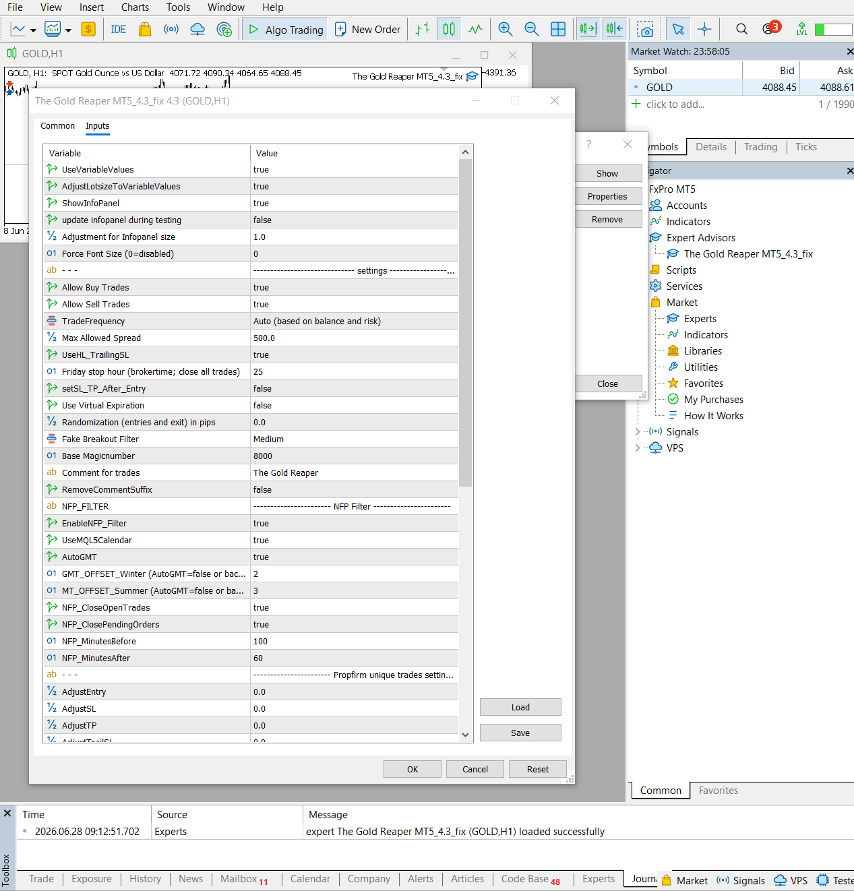The width and height of the screenshot is (854, 891).
Task: Click the inputs list scroll-down arrow
Action: tap(465, 735)
